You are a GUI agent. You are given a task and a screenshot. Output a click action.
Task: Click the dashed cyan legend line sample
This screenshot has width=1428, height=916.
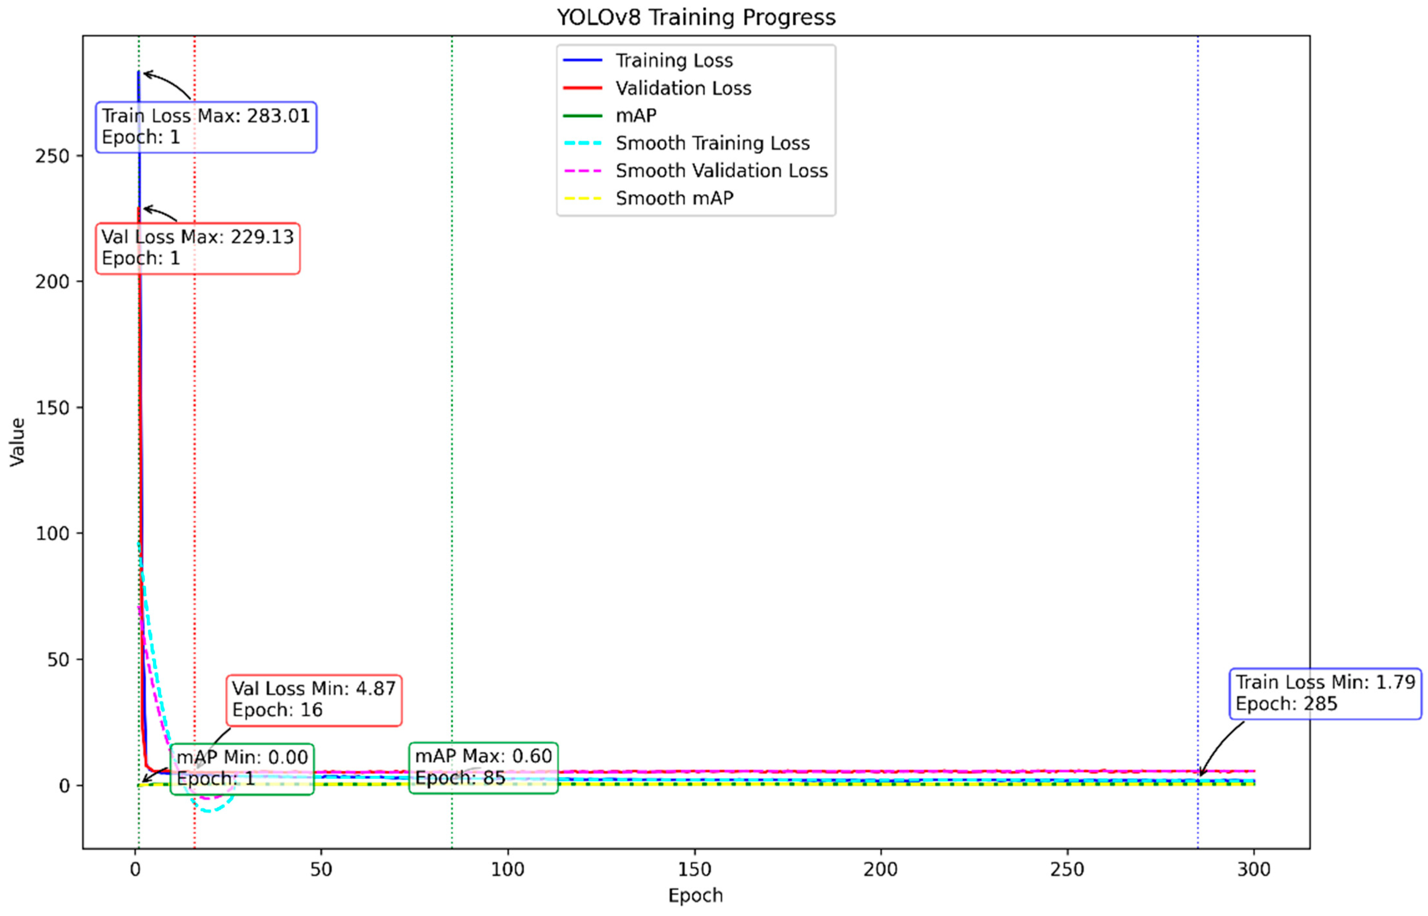tap(582, 143)
